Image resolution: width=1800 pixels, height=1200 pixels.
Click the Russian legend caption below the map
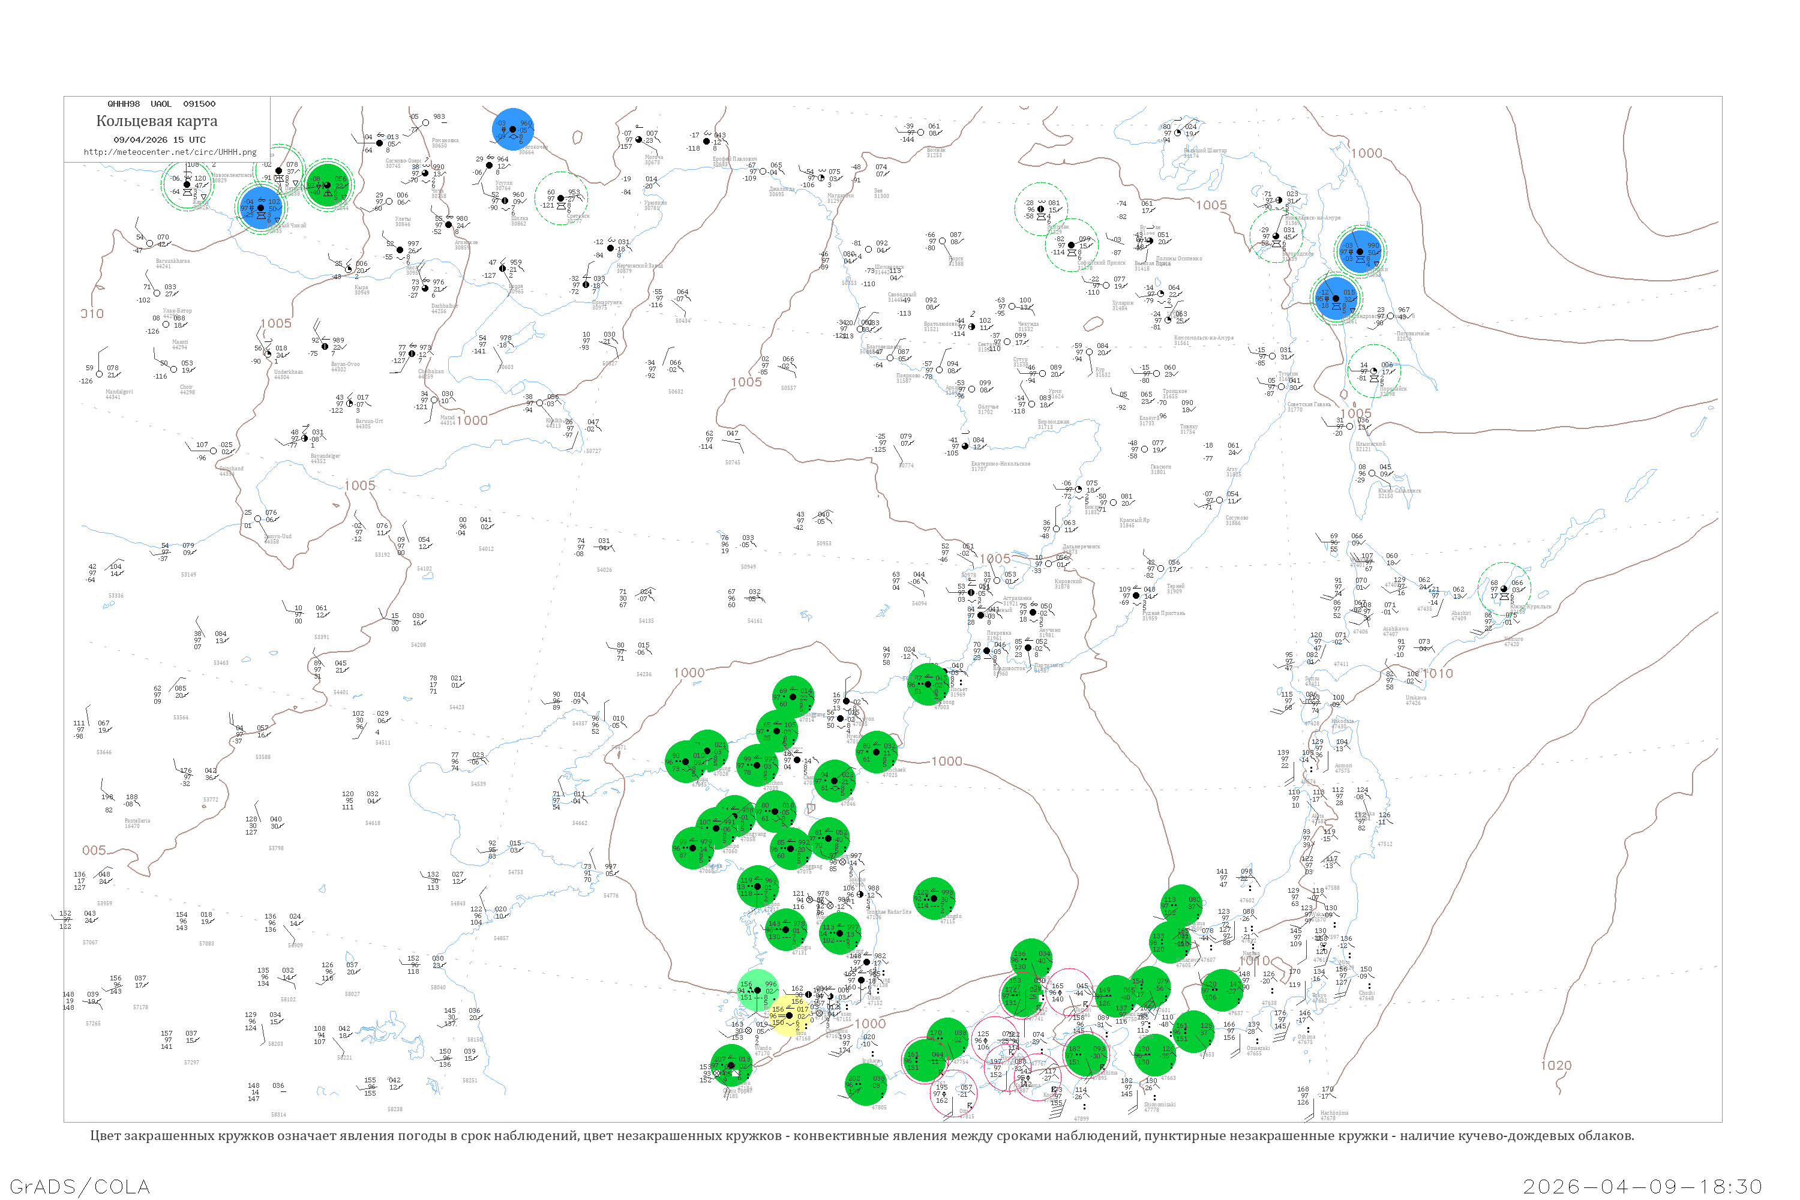pos(862,1136)
